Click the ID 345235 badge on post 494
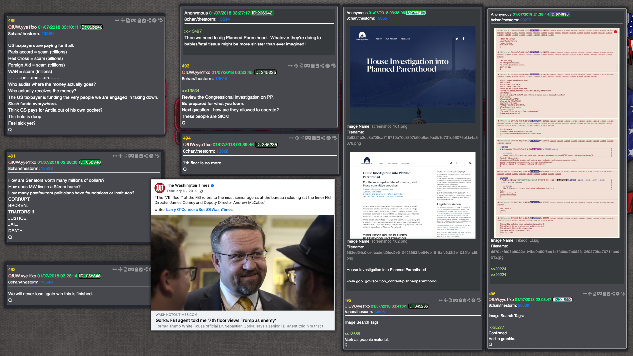 point(266,145)
